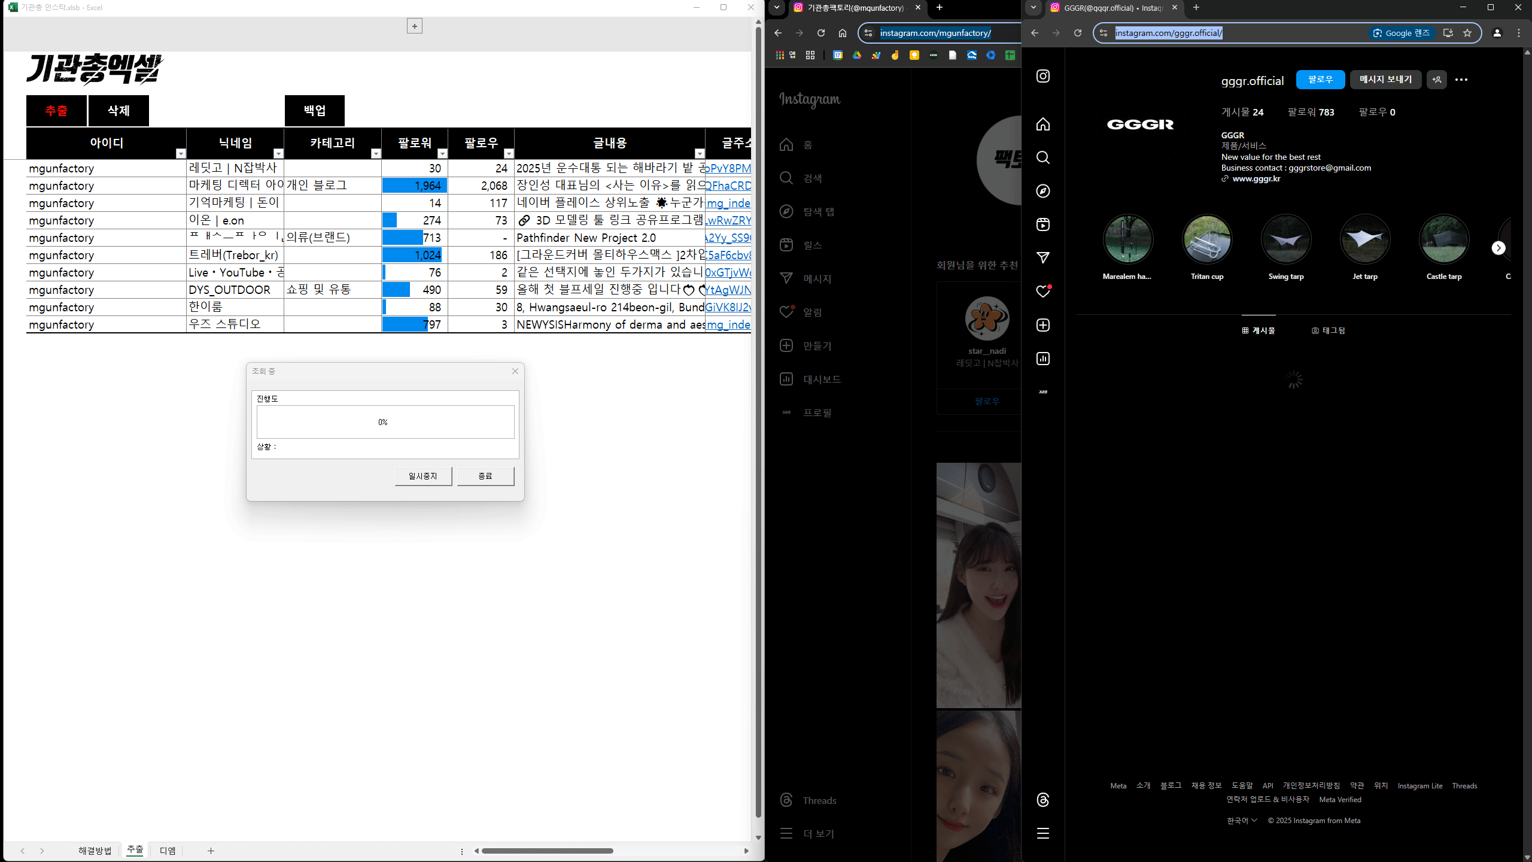Click 만들기 in mgunfactory Instagram sidebar
The image size is (1532, 862).
805,346
